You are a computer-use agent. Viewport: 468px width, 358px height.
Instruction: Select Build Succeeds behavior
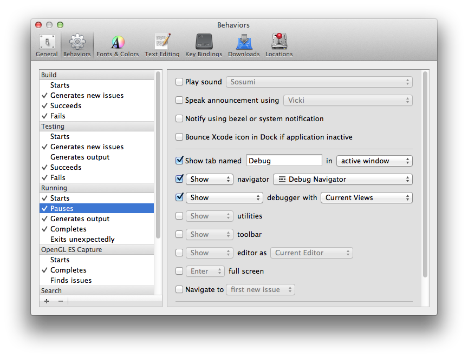tap(97, 105)
